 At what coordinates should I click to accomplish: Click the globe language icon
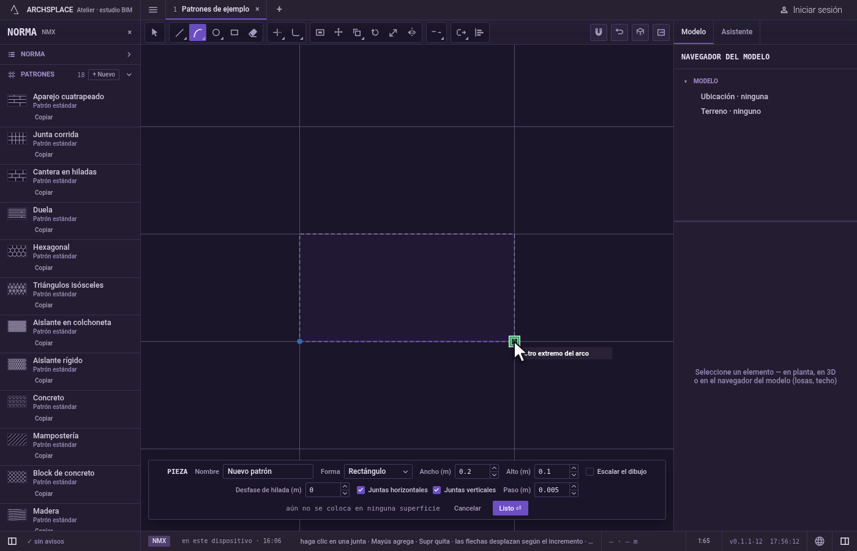pyautogui.click(x=820, y=541)
